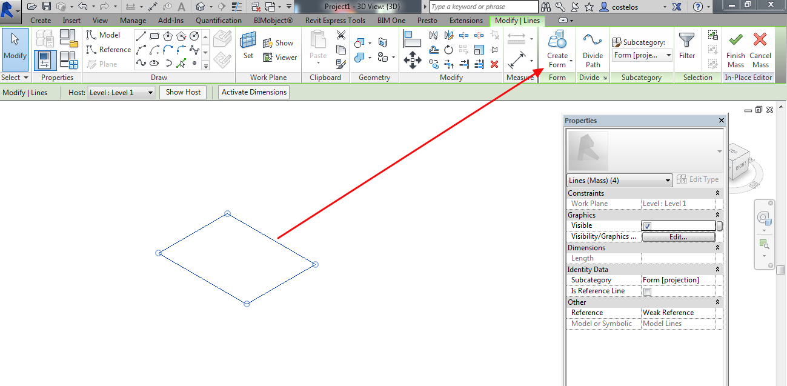Switch to the Create ribbon tab
The image size is (787, 386).
click(x=40, y=20)
